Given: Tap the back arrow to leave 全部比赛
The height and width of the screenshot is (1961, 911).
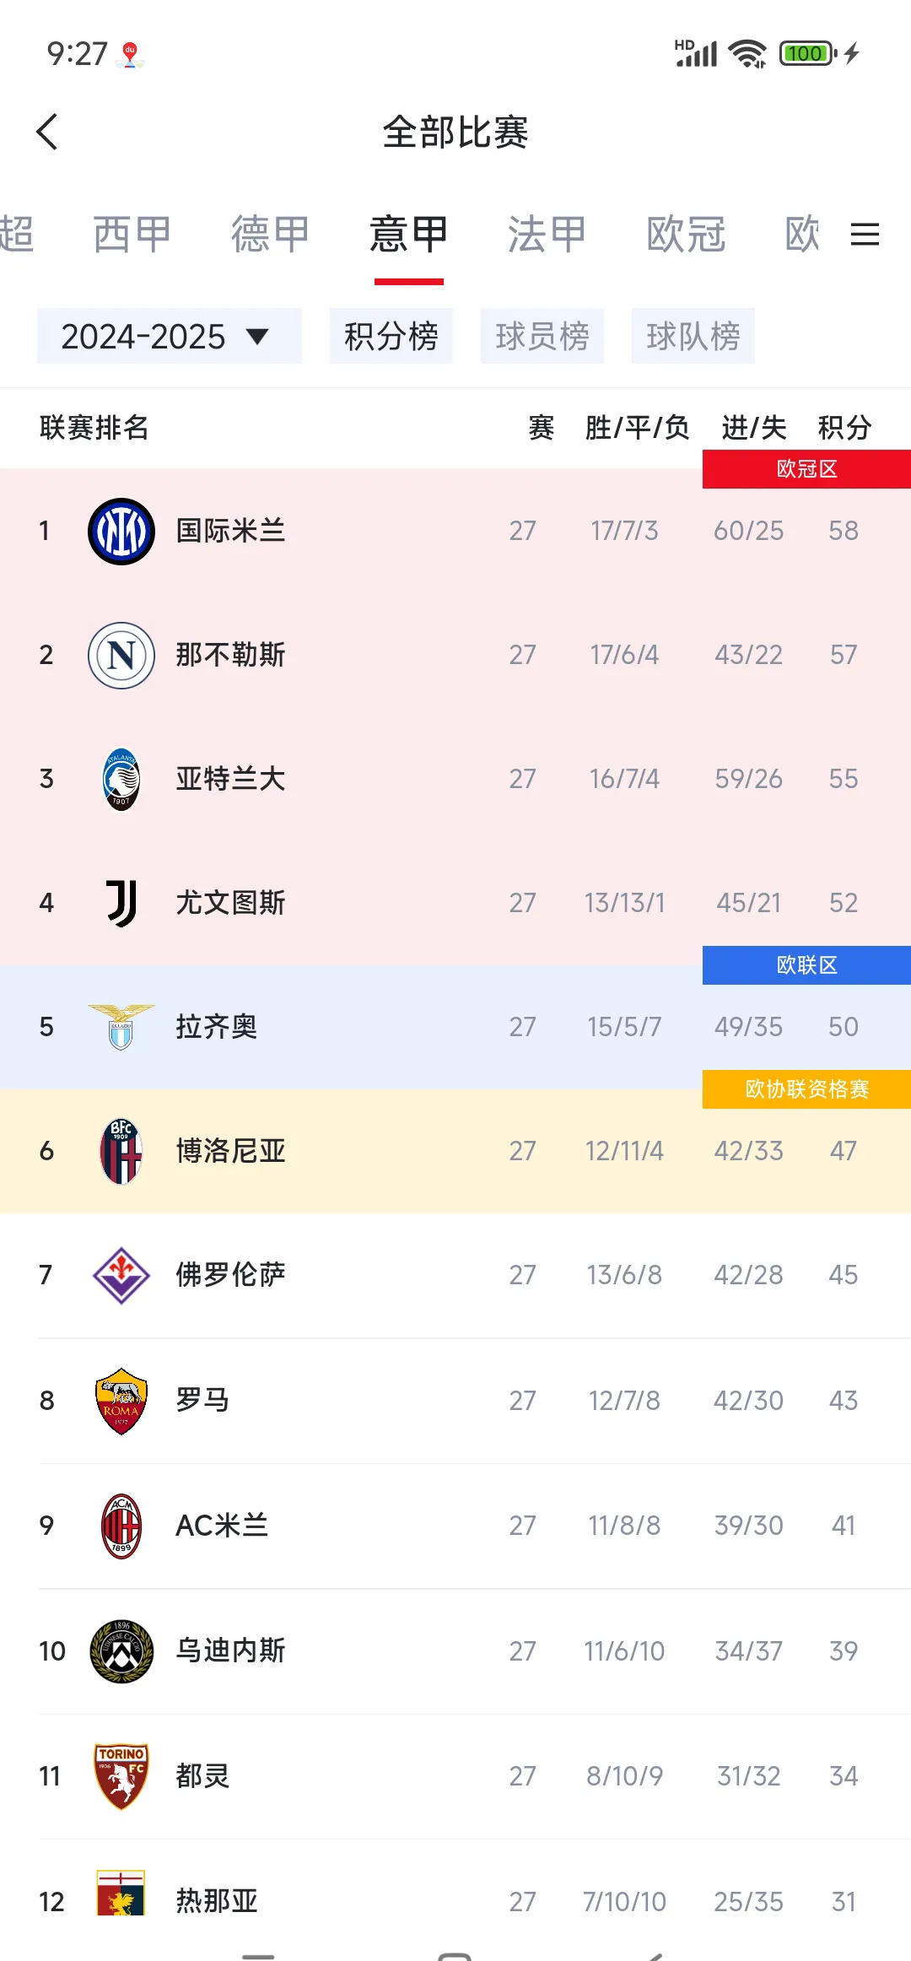Looking at the screenshot, I should tap(48, 132).
